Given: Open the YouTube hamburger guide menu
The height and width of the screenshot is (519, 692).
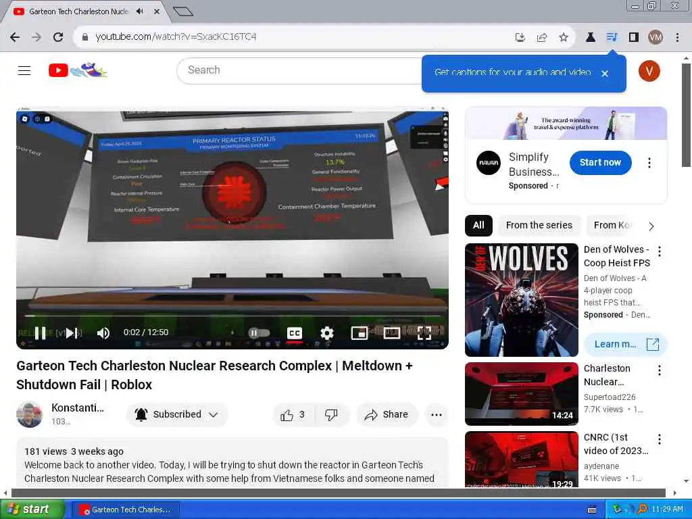Looking at the screenshot, I should pos(24,70).
